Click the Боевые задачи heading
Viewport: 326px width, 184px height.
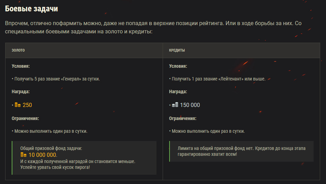31,9
